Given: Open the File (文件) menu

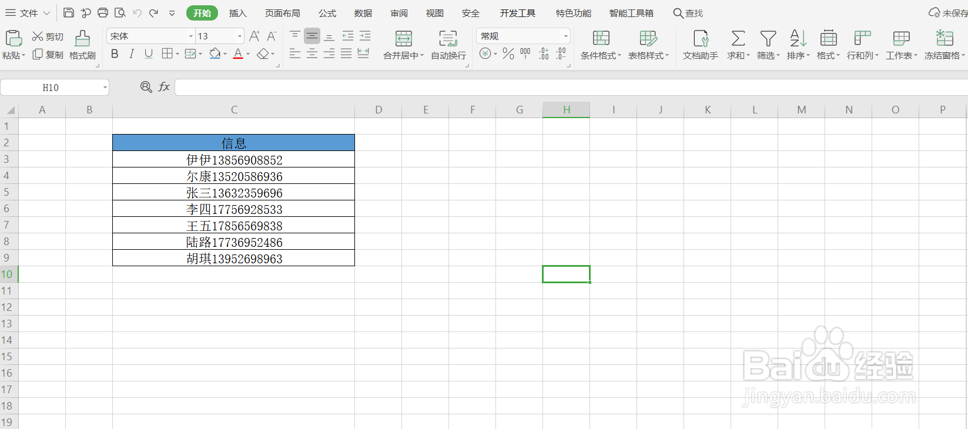Looking at the screenshot, I should (28, 13).
